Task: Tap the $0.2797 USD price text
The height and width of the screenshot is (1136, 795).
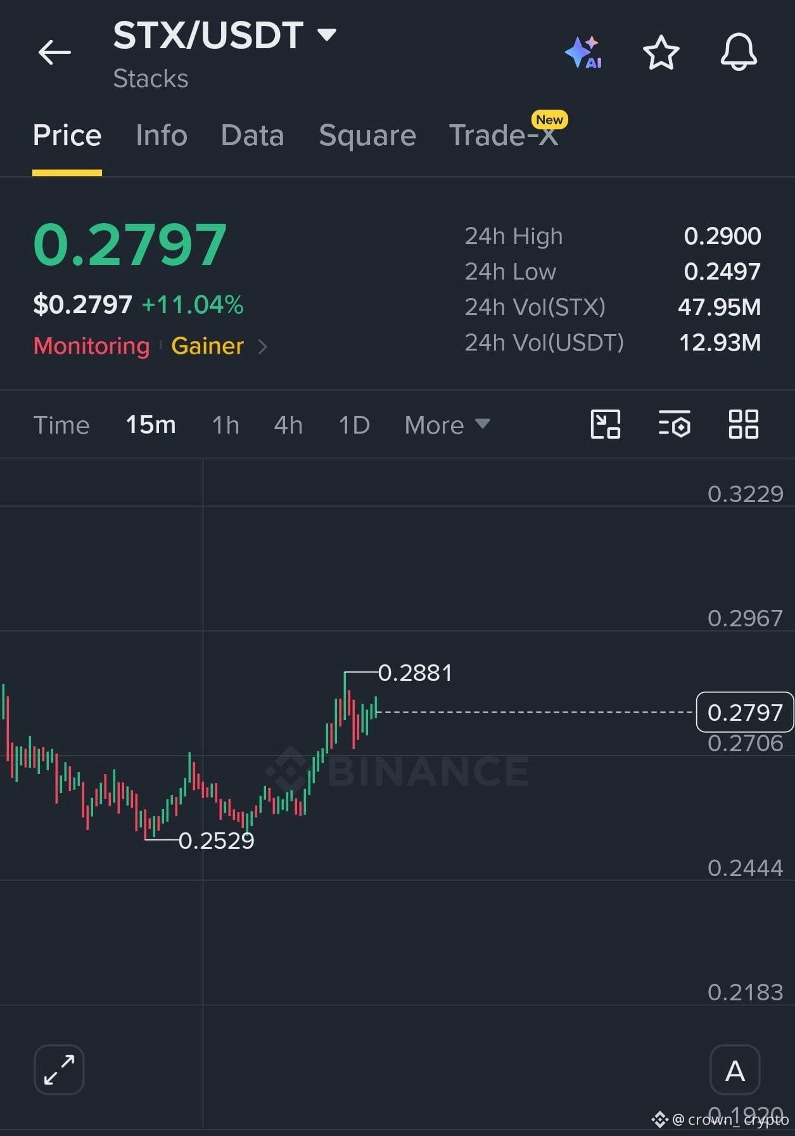Action: click(83, 305)
